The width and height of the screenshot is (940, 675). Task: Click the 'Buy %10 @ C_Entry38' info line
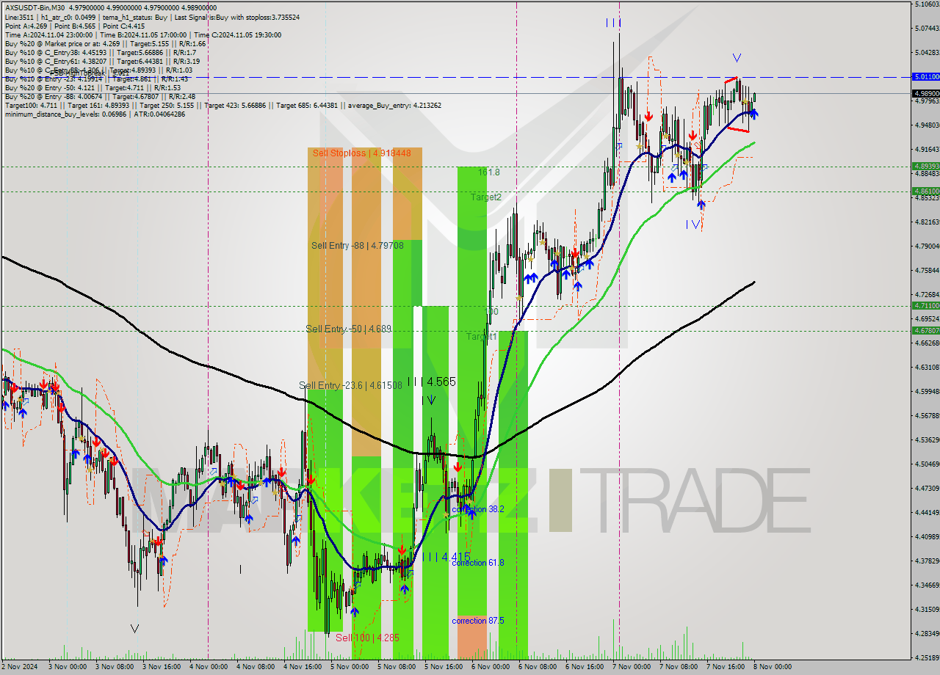[x=100, y=52]
